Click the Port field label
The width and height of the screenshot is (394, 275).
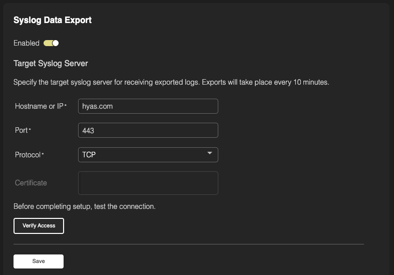coord(22,130)
